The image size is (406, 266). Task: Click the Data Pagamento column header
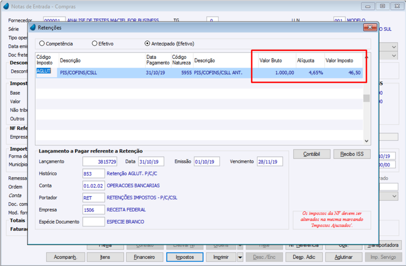pyautogui.click(x=158, y=60)
